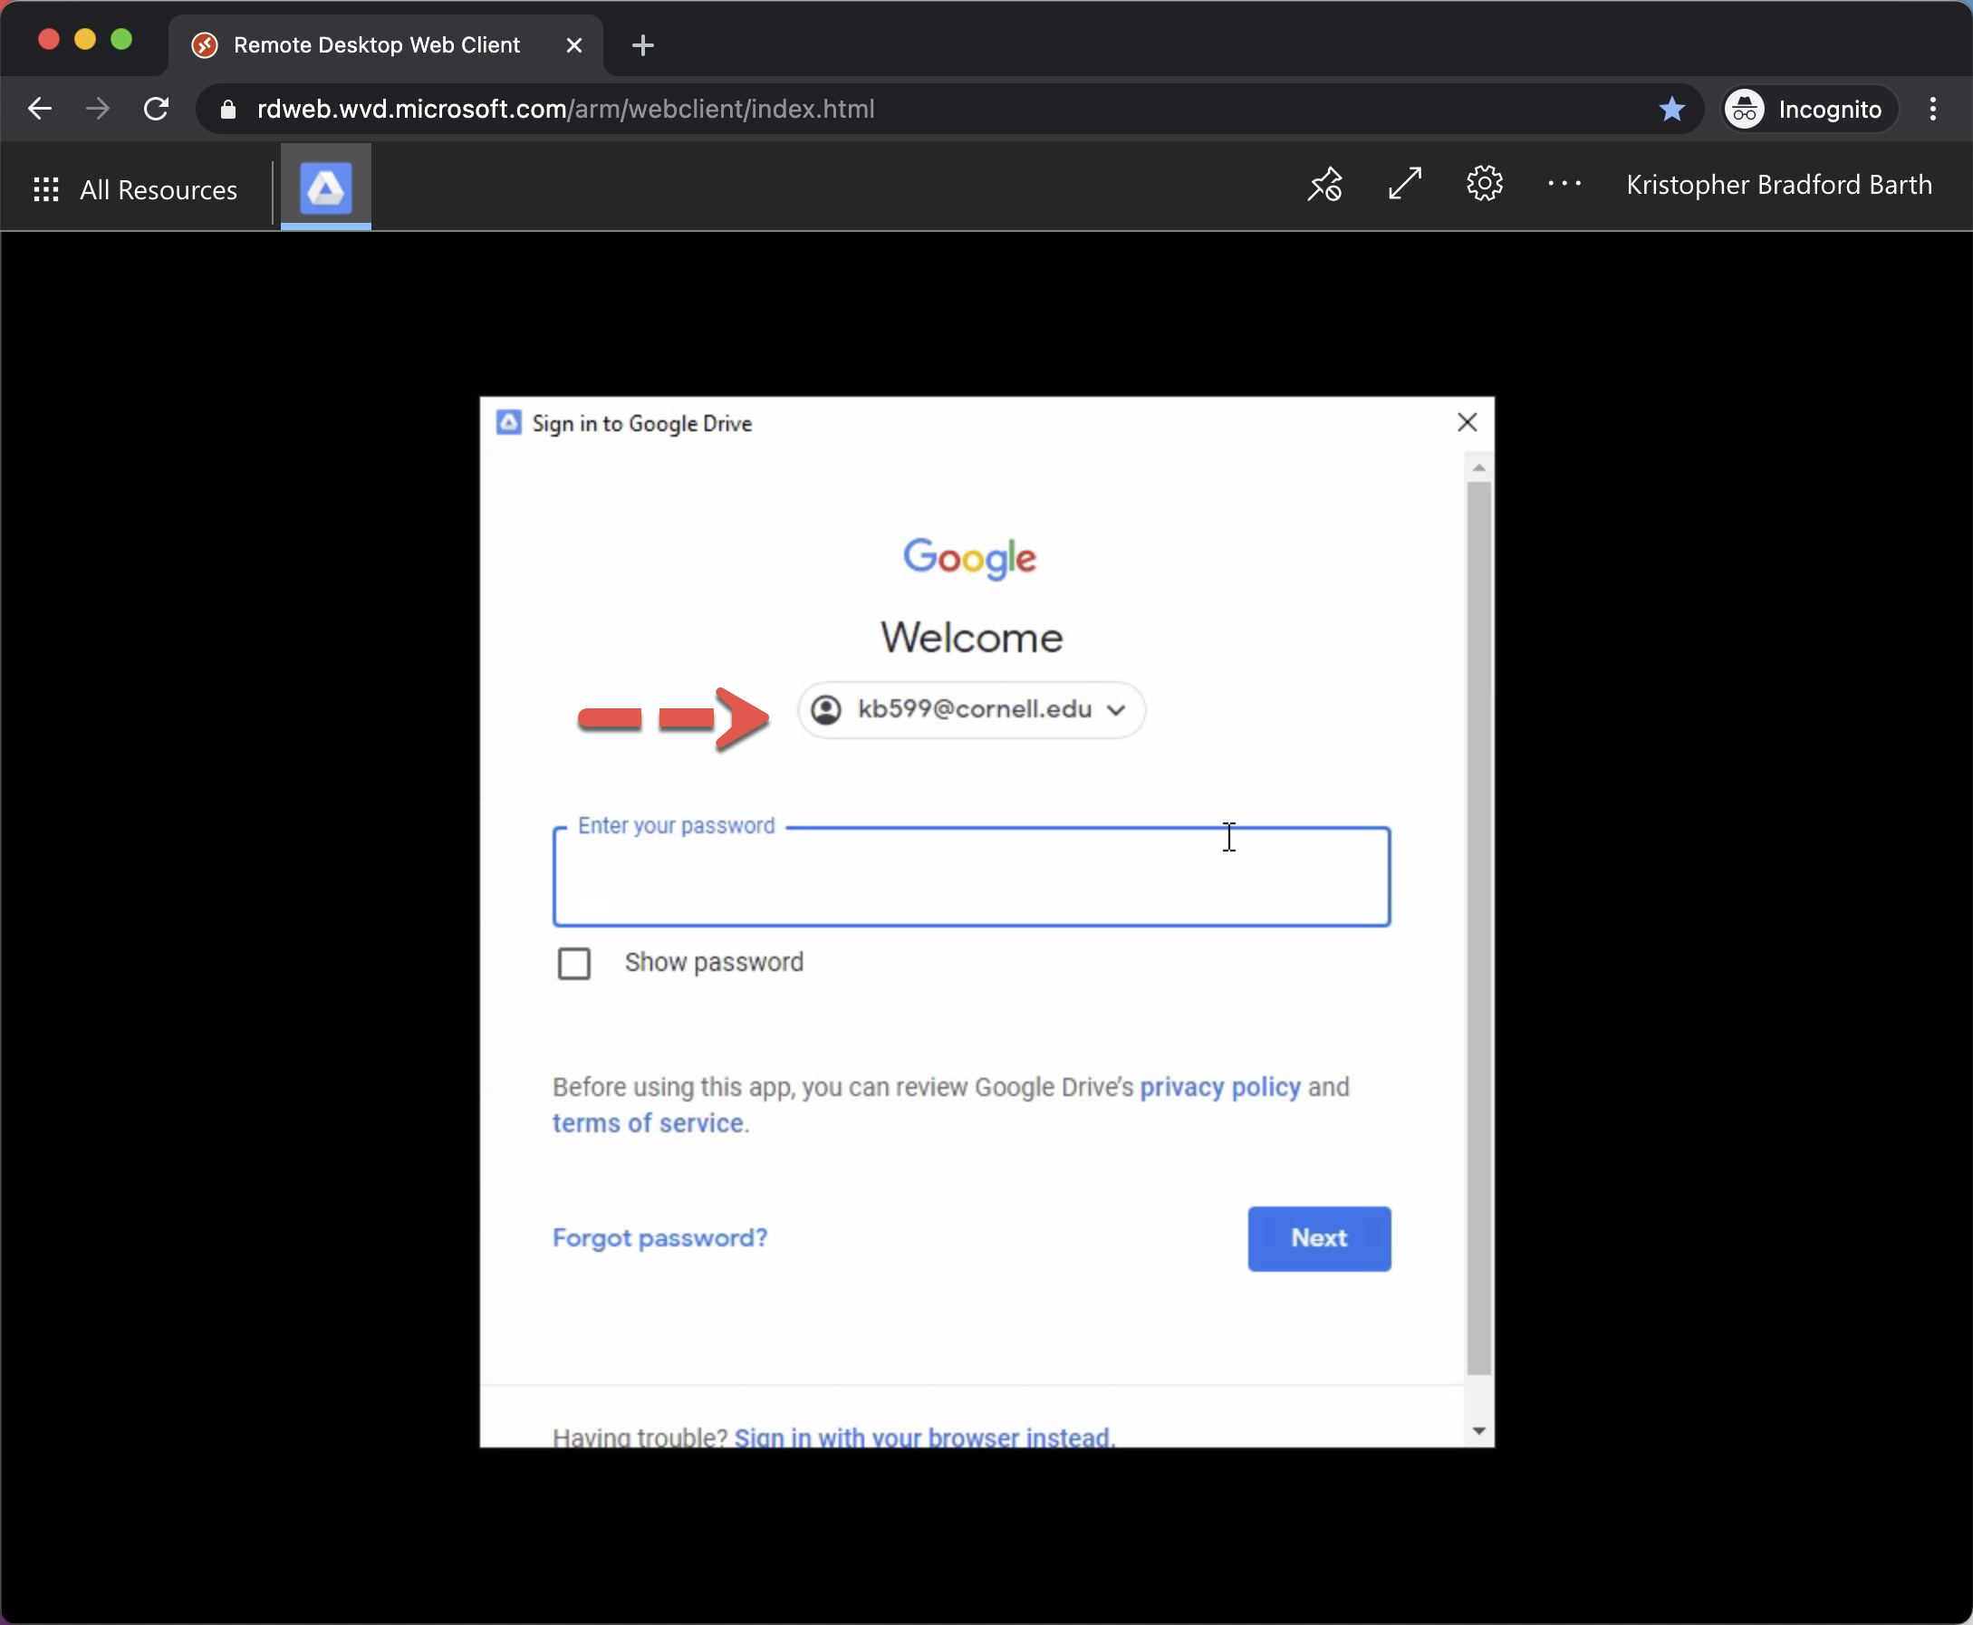Open the All Resources grid icon

(46, 189)
